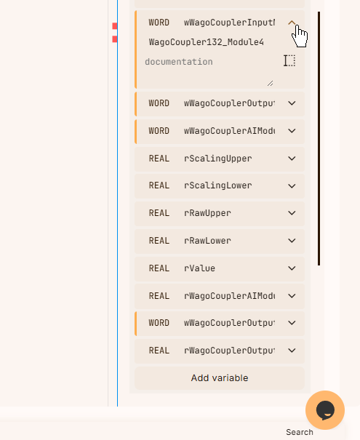Click the documentation field resize handle
The height and width of the screenshot is (440, 360).
click(271, 84)
